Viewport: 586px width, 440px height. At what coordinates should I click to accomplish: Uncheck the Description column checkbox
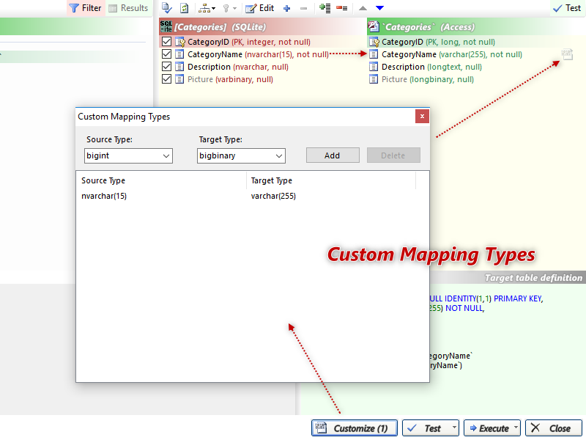point(167,67)
